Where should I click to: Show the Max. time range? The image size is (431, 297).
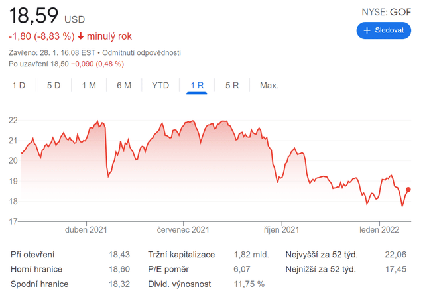click(269, 86)
